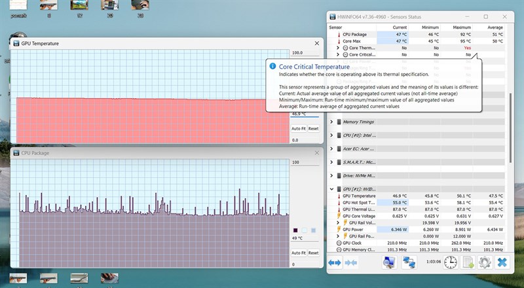
Task: Expand the Acer EC sensor group
Action: coord(331,149)
